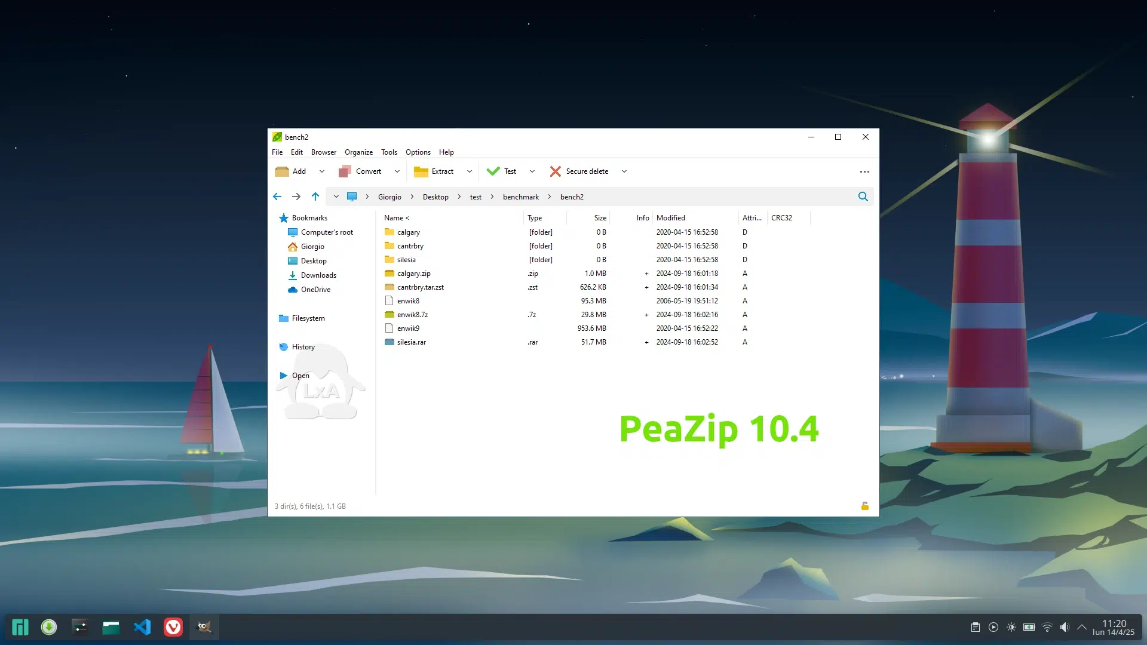Open the search magnifier in the address bar

pos(863,196)
